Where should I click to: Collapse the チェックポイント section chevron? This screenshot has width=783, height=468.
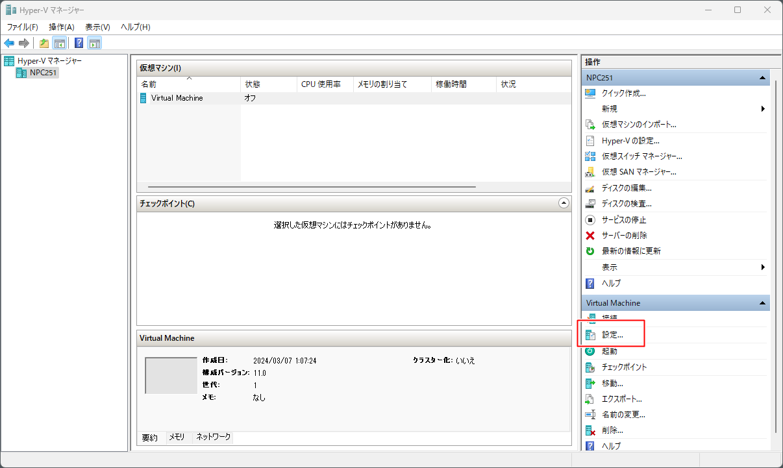[x=563, y=203]
